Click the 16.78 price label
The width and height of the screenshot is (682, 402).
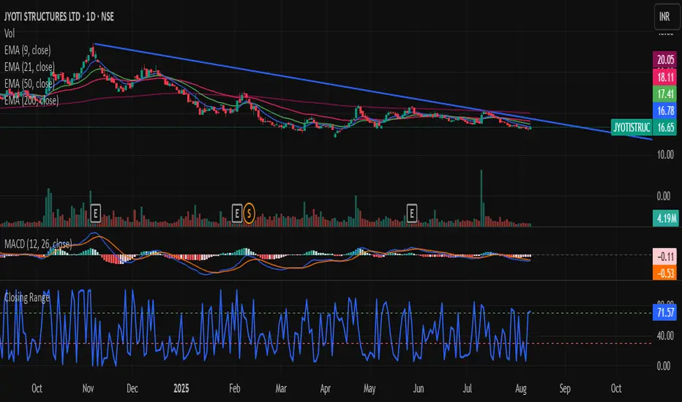[665, 110]
